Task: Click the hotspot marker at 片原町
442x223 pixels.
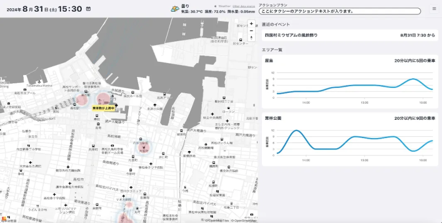Action: 144,146
